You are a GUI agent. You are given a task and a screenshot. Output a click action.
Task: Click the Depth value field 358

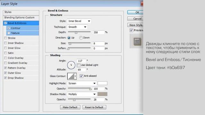pos(99,32)
